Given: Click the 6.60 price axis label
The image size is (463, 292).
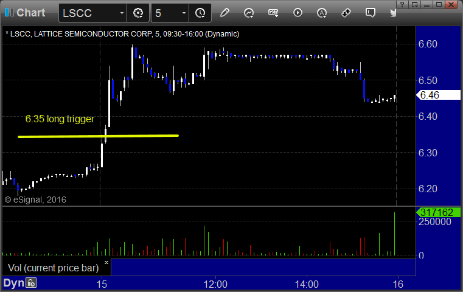Looking at the screenshot, I should coord(428,44).
